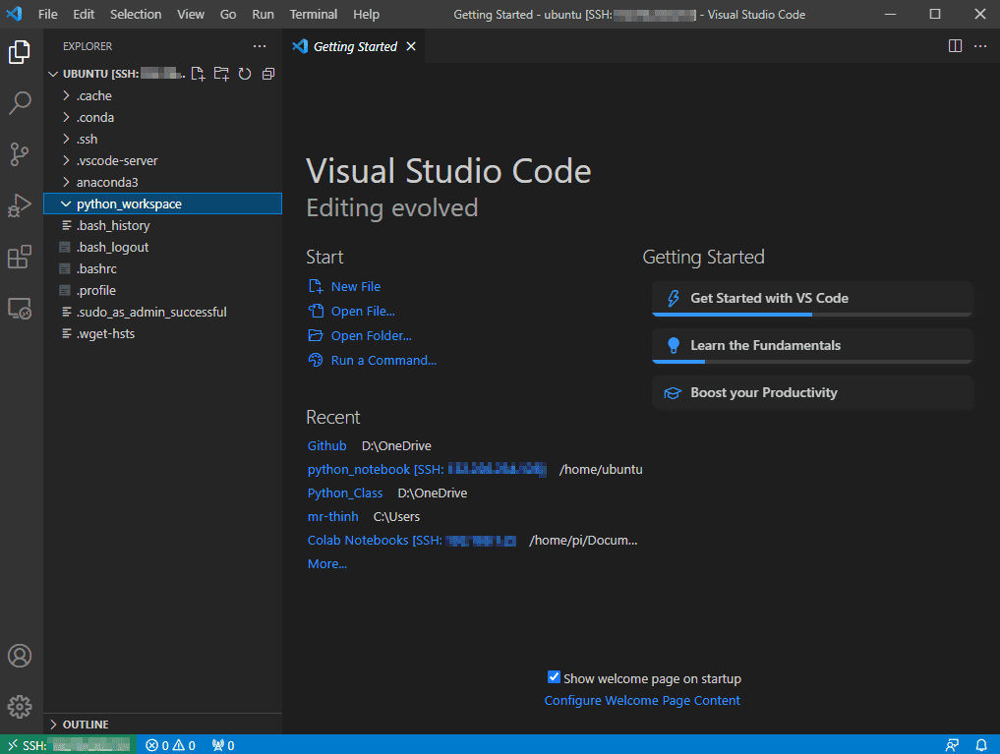Expand the .conda folder

[x=162, y=117]
